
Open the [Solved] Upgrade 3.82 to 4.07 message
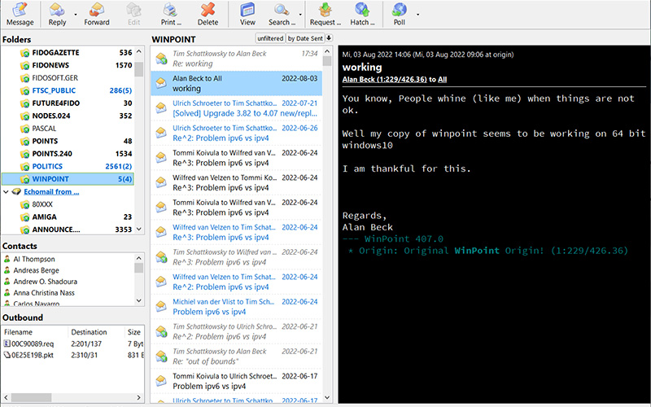236,108
